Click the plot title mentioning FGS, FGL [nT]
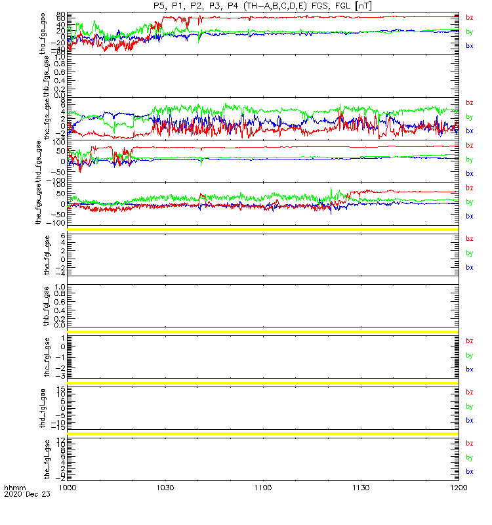This screenshot has width=492, height=525. click(262, 6)
